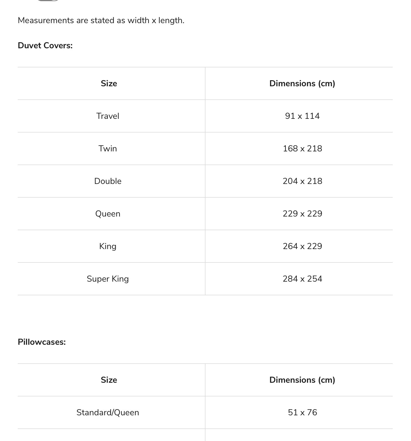
Task: Select the Queen duvet size cell
Action: click(108, 214)
